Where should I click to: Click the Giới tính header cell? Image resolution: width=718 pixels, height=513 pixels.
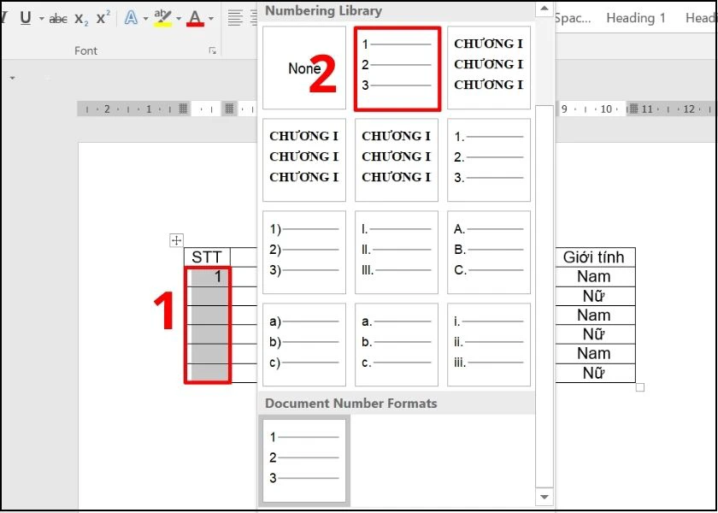pos(593,257)
